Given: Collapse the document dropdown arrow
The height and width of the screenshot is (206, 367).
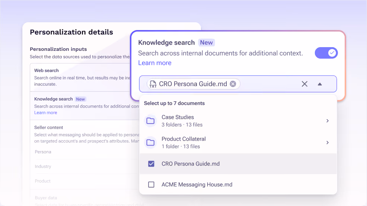Looking at the screenshot, I should tap(320, 84).
